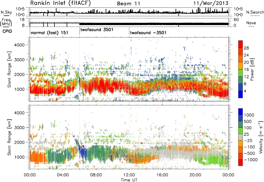Image resolution: width=264 pixels, height=182 pixels.
Task: Click the 'Velocity [m s⁻¹]' colorbar title
Action: pos(261,137)
